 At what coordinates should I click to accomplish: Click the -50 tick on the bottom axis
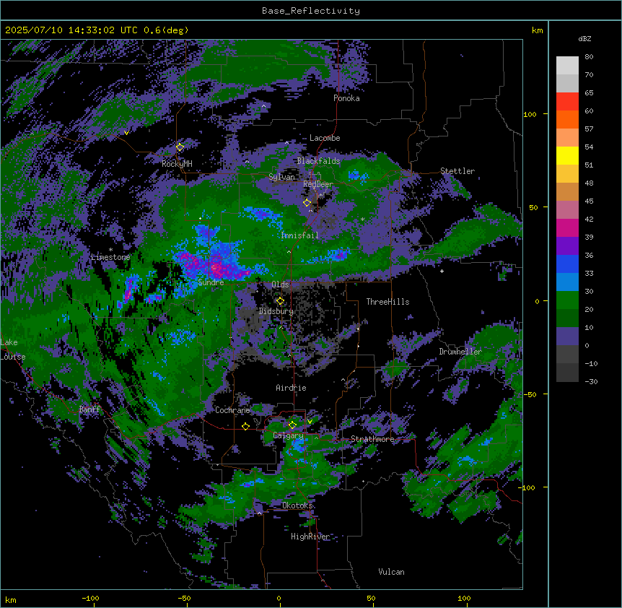tap(184, 598)
